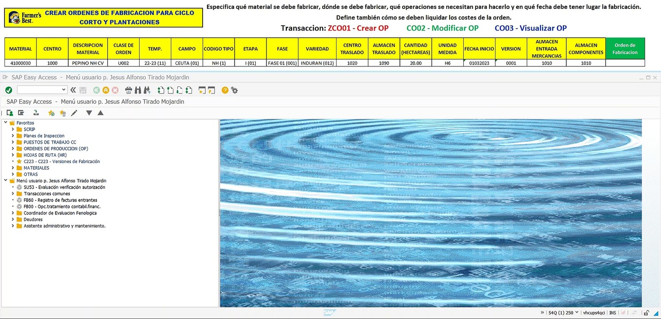Image resolution: width=661 pixels, height=319 pixels.
Task: Click the yellow Exit up-arrow icon
Action: click(x=106, y=90)
